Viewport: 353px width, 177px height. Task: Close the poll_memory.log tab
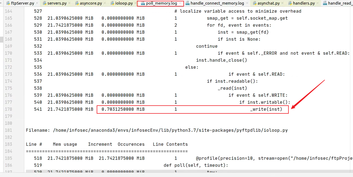point(181,3)
